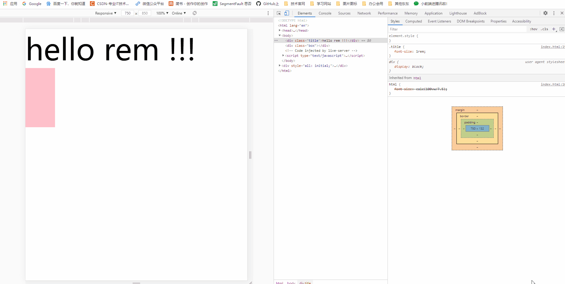The width and height of the screenshot is (565, 284).
Task: Click the rotate screen icon
Action: (x=195, y=13)
